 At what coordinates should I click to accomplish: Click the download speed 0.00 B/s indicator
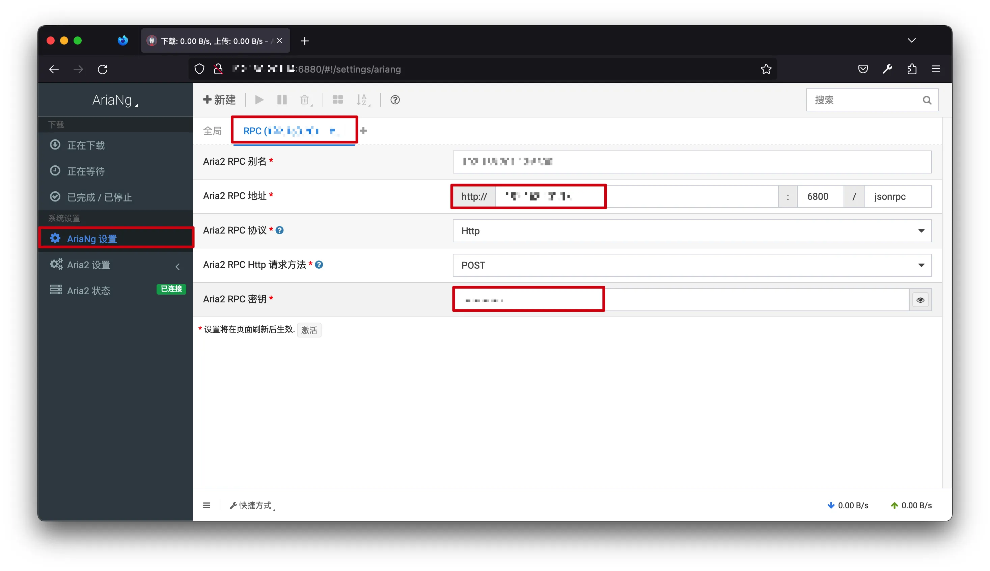(848, 505)
